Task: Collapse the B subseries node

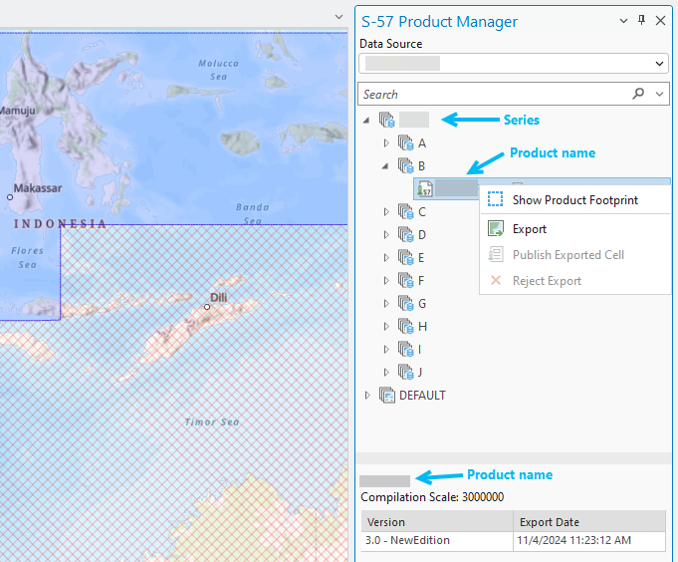Action: tap(385, 166)
